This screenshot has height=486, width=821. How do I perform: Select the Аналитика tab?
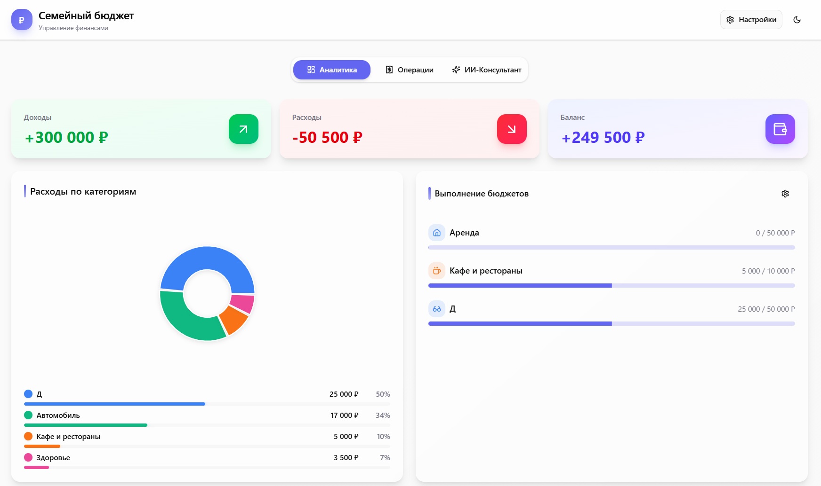[332, 70]
